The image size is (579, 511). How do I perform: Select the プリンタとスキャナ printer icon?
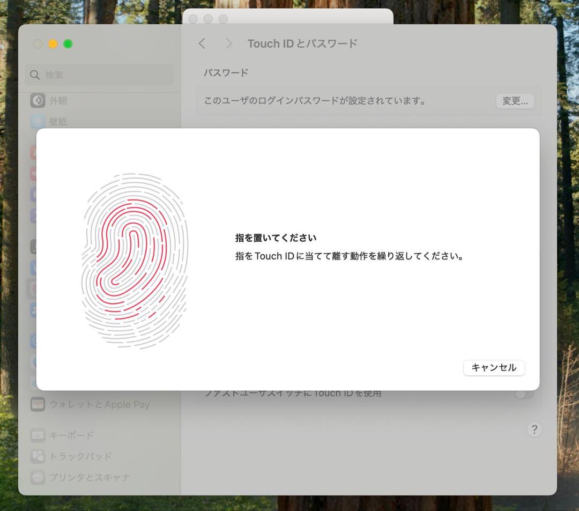pyautogui.click(x=38, y=477)
